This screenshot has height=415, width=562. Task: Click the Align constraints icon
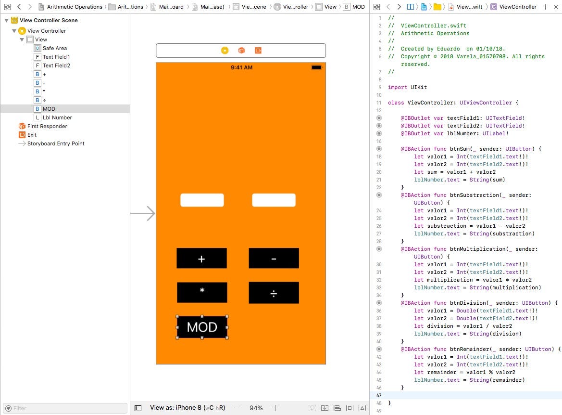tap(337, 408)
